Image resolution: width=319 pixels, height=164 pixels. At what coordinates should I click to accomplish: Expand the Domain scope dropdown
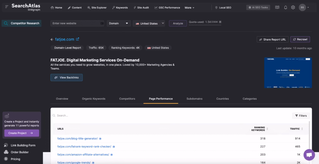119,23
